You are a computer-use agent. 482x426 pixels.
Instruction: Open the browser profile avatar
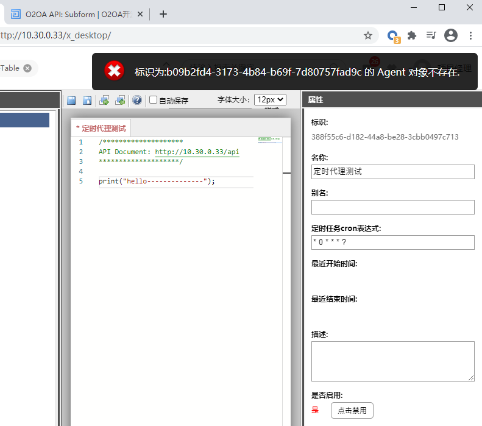[x=451, y=35]
